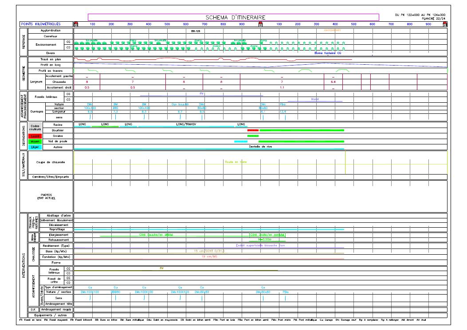The height and width of the screenshot is (330, 467).
Task: Select the first green broussaille vegetation symbol
Action: coord(76,43)
